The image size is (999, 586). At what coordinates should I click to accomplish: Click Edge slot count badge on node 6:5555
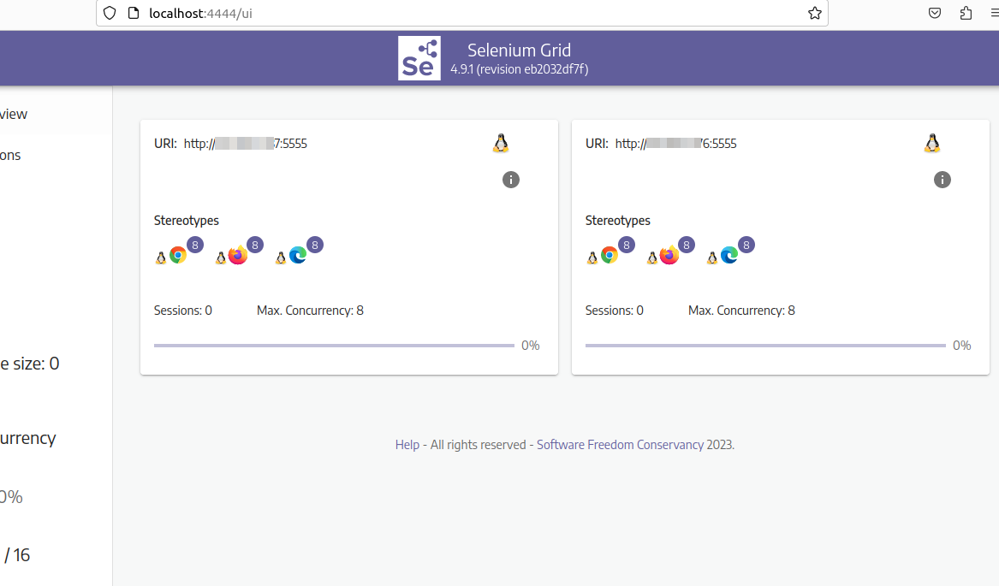pos(746,245)
